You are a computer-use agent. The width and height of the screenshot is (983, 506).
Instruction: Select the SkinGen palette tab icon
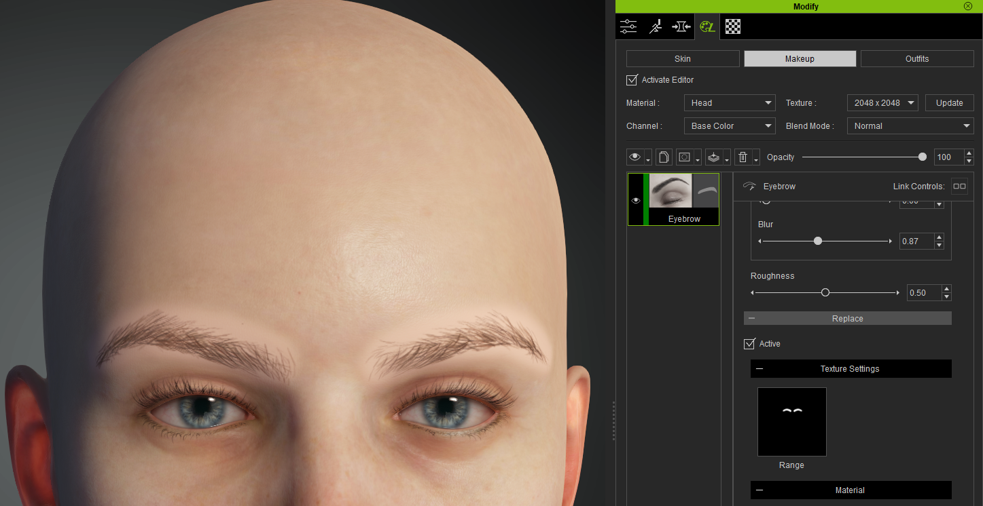707,26
